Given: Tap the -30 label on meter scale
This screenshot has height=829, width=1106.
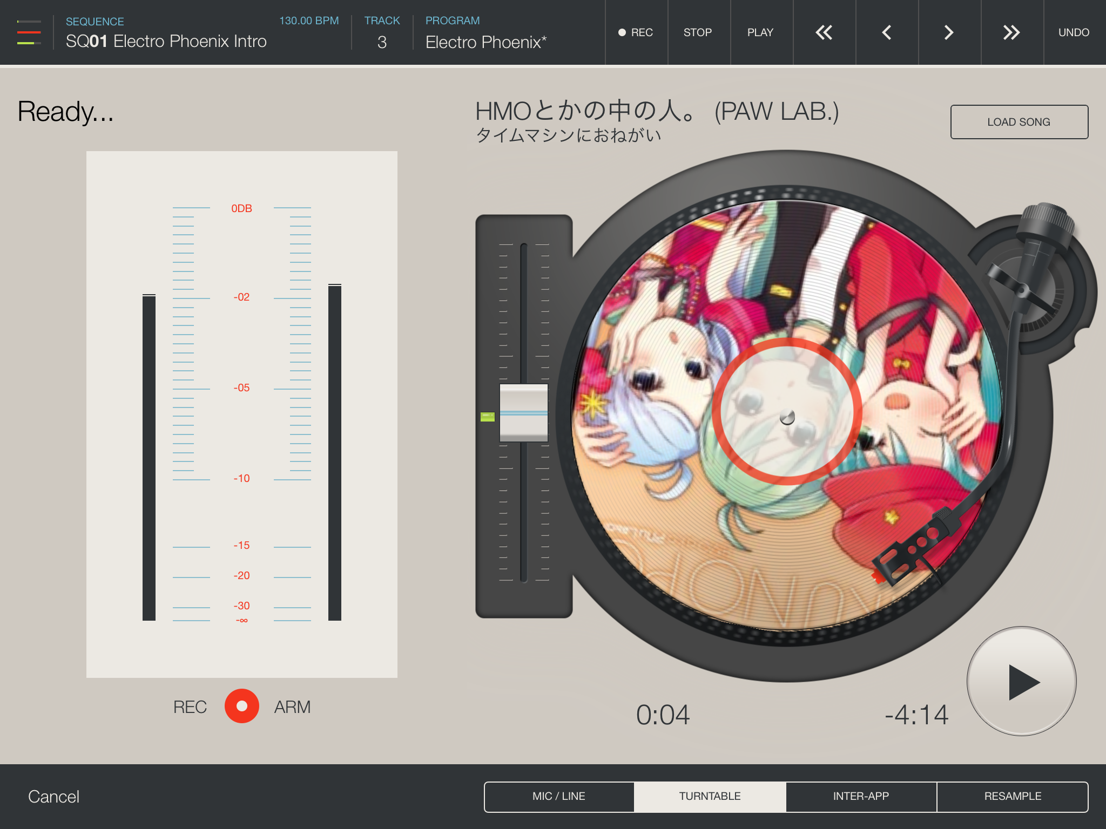Looking at the screenshot, I should click(241, 606).
